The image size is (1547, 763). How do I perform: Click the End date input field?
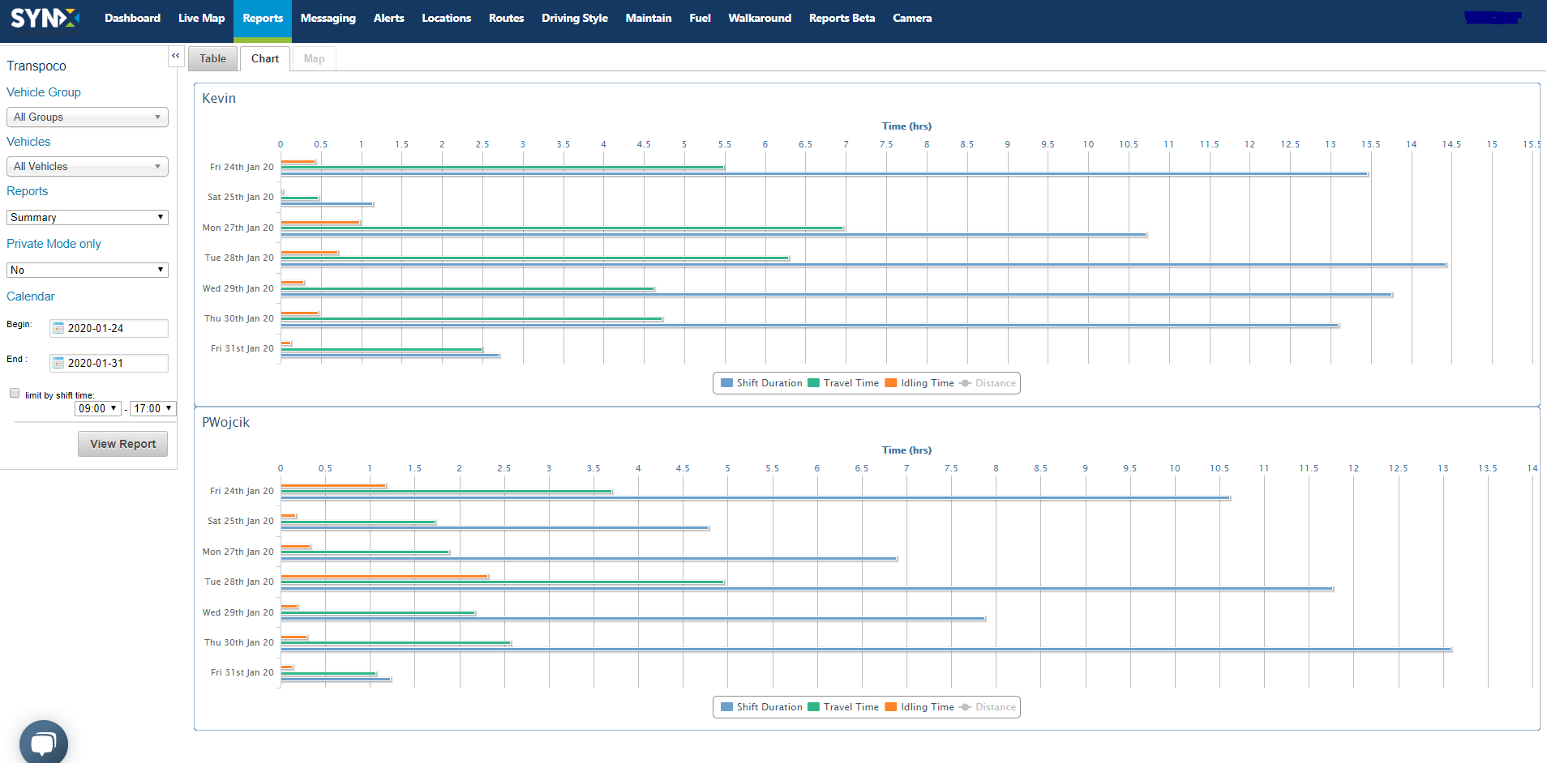tap(109, 363)
